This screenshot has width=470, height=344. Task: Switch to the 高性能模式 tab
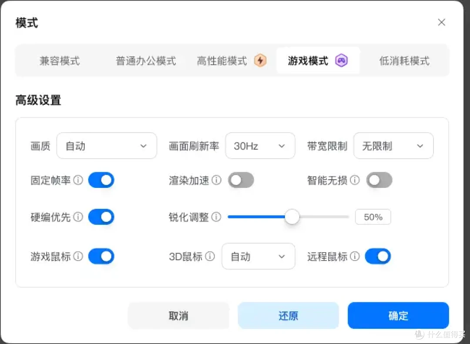pyautogui.click(x=232, y=61)
